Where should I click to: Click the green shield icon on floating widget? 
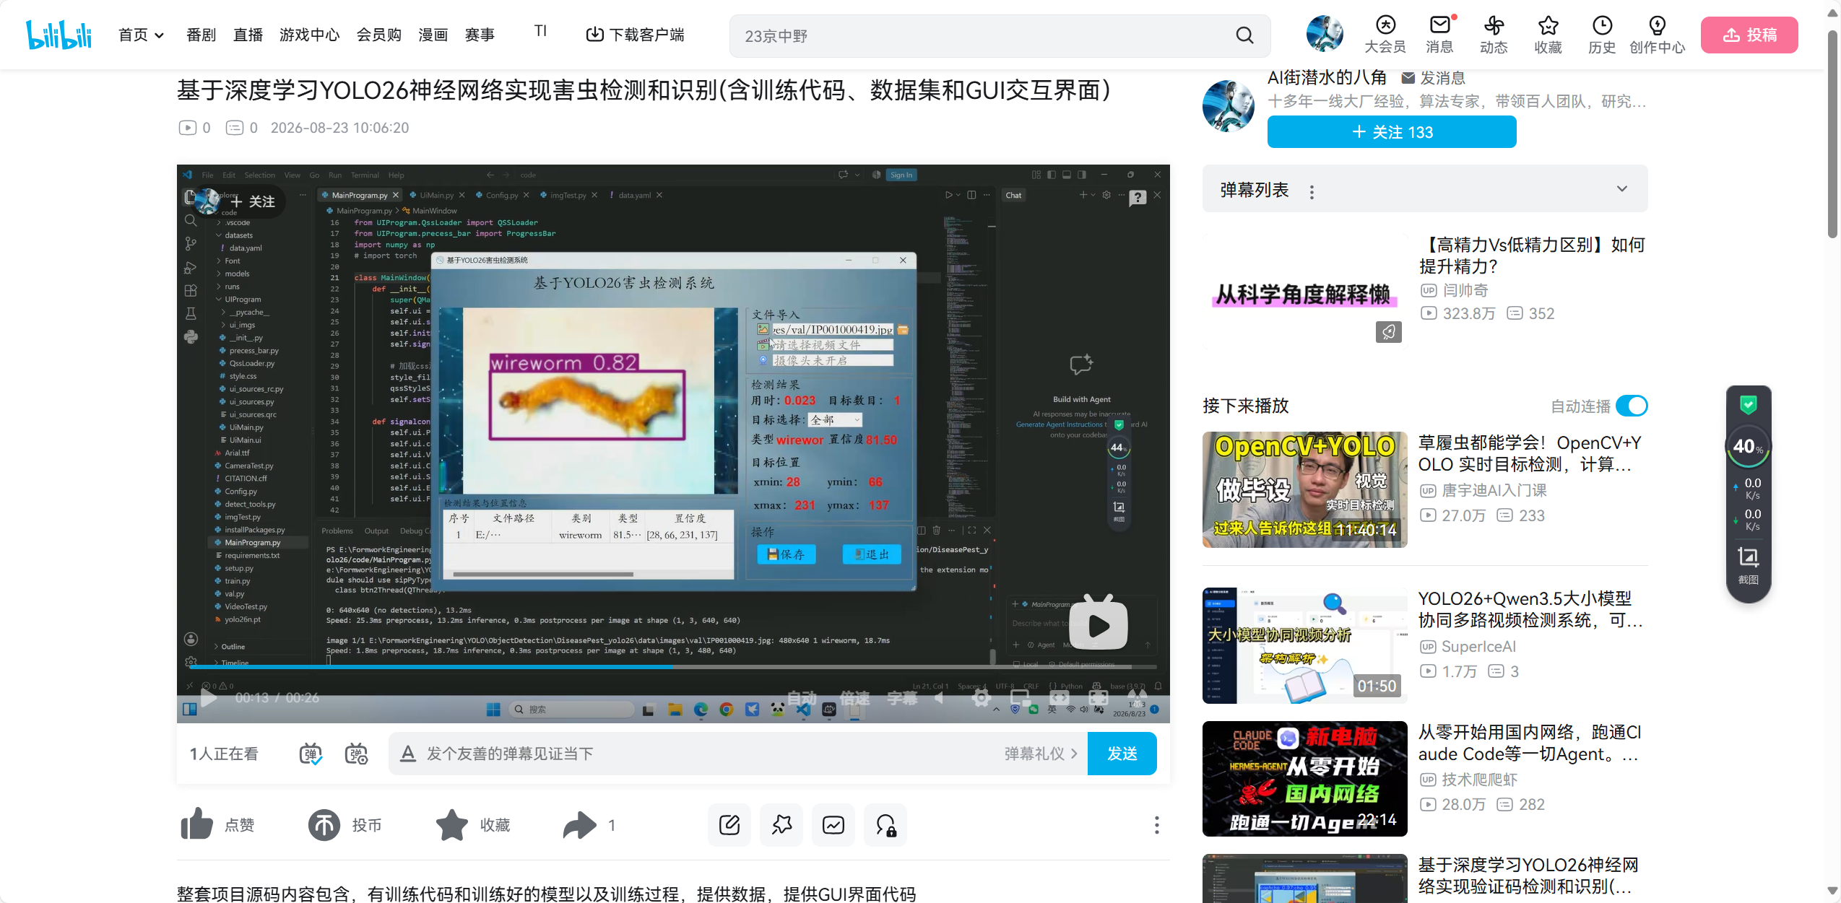click(x=1749, y=405)
